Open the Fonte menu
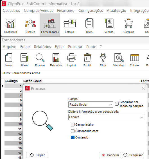Screen dimensions: 149x159 [91, 47]
